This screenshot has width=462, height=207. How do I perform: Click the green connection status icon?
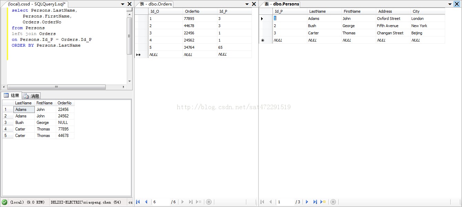(x=4, y=202)
